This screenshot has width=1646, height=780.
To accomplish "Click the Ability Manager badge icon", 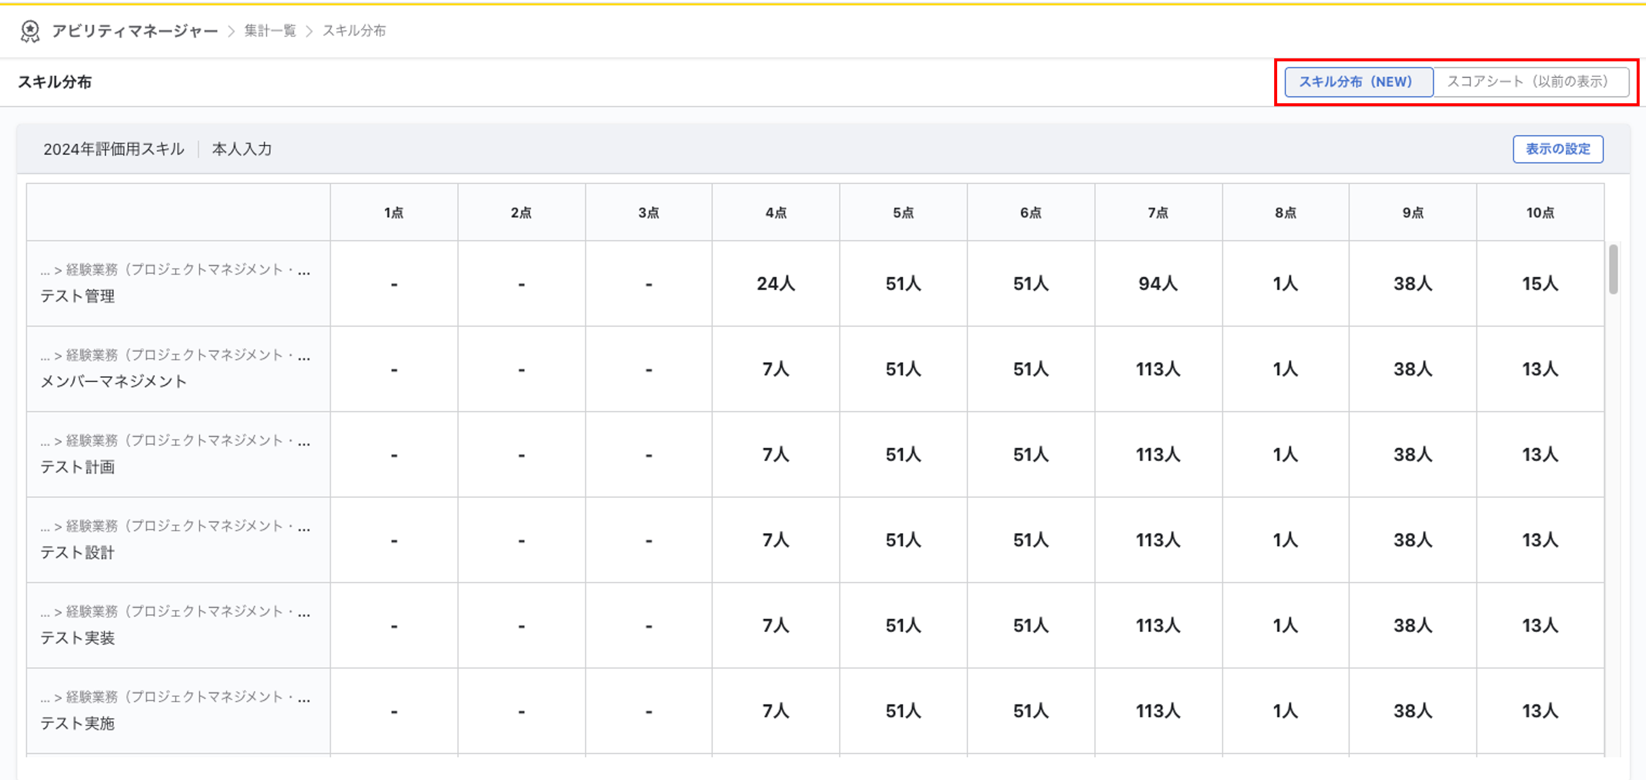I will click(x=30, y=31).
